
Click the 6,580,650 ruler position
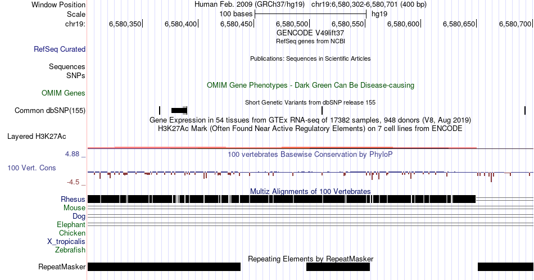pyautogui.click(x=459, y=24)
